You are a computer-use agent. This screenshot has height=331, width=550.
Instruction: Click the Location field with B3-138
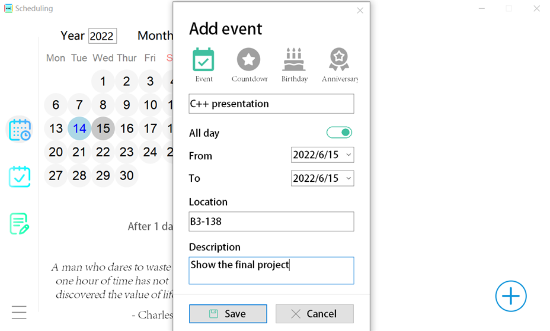pyautogui.click(x=271, y=221)
